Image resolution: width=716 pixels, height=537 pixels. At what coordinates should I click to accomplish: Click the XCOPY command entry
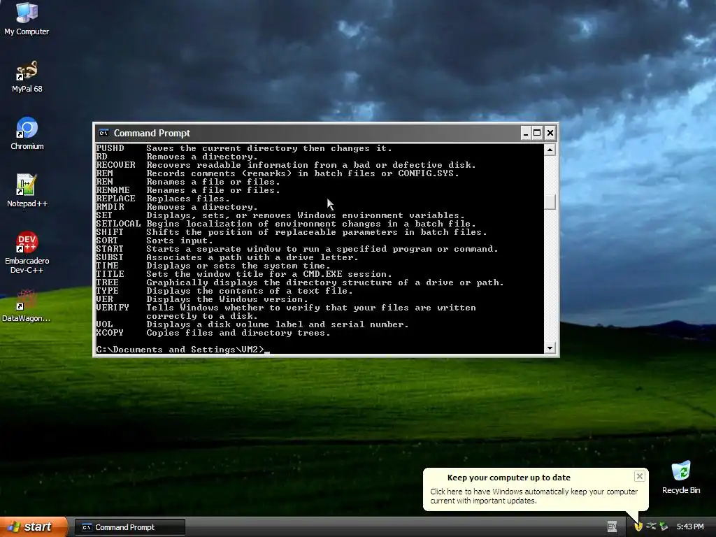point(213,333)
